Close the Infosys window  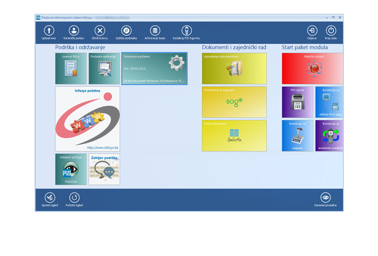click(x=340, y=17)
